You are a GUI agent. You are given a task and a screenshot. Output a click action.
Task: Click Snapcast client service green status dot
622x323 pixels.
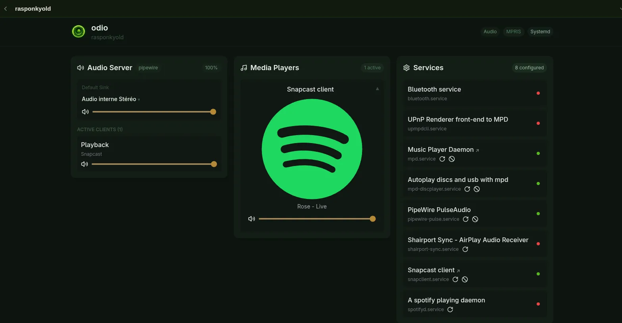(538, 274)
